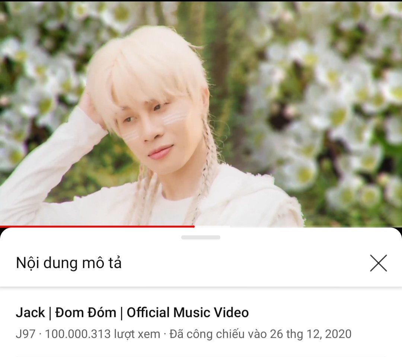Click the grey buffered segment of the progress bar
Screen dimensions: 402x357
pyautogui.click(x=212, y=226)
